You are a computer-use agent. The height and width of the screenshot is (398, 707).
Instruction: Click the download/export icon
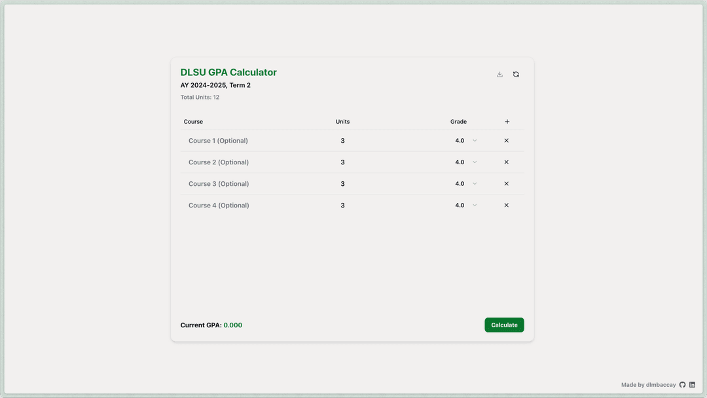[499, 75]
